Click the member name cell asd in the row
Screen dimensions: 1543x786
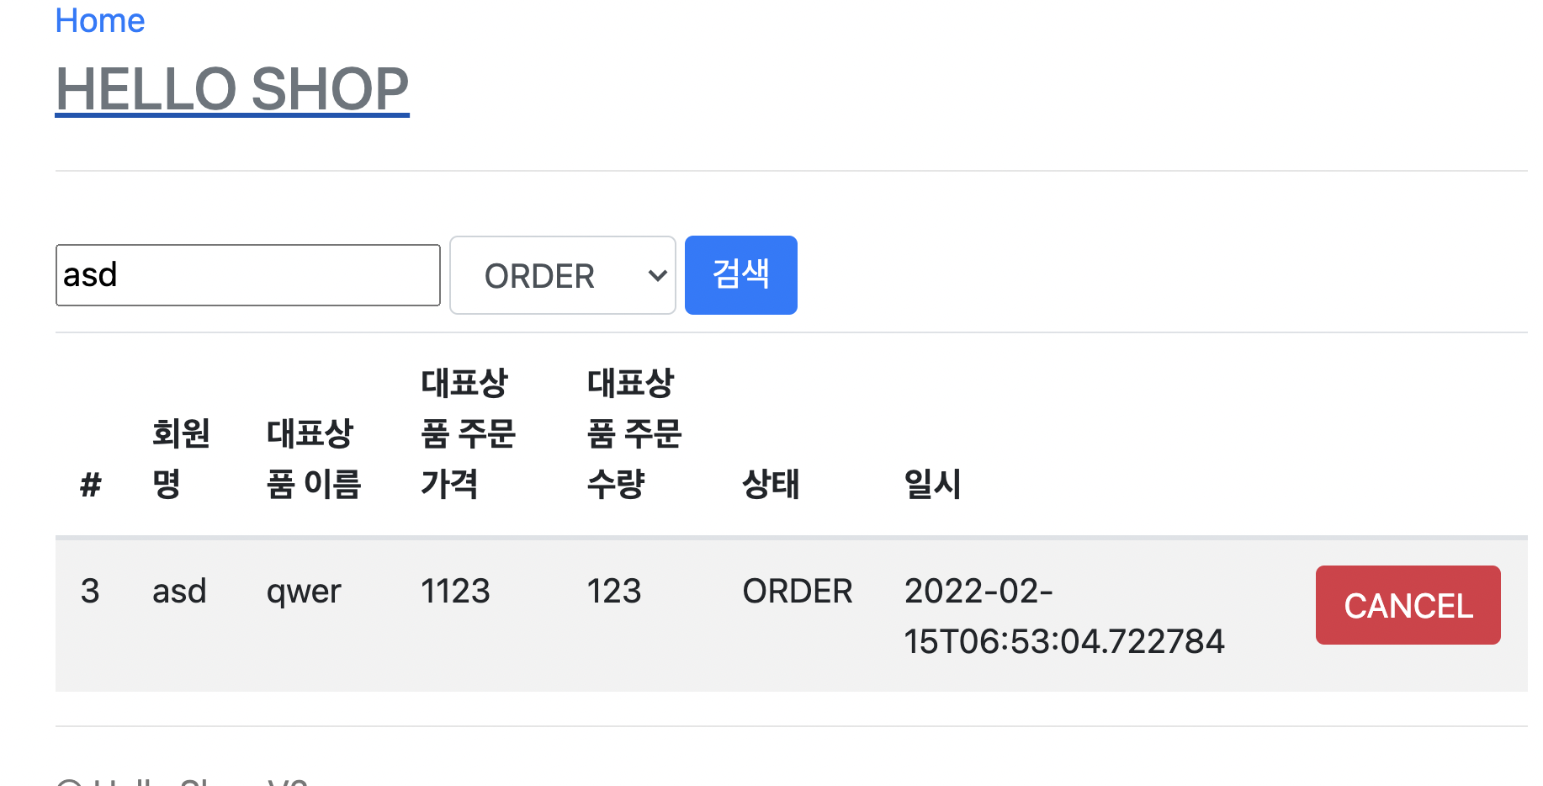click(179, 591)
